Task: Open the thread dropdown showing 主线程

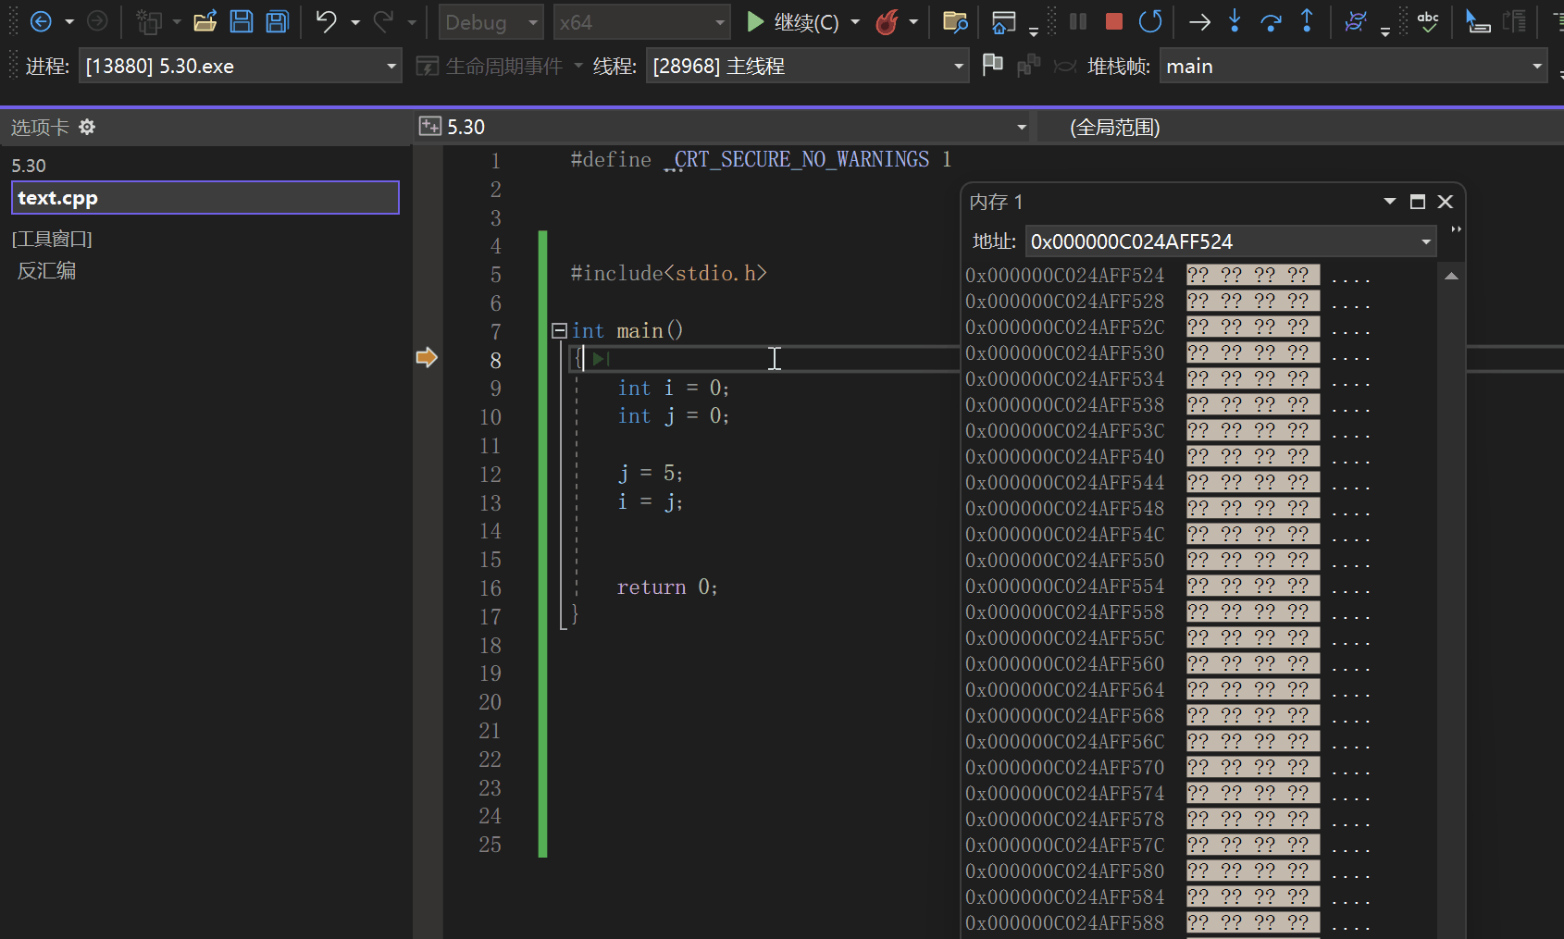Action: (807, 66)
